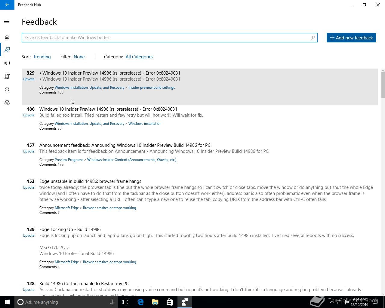Upvote the Announcement feedback with 157 votes

point(29,151)
